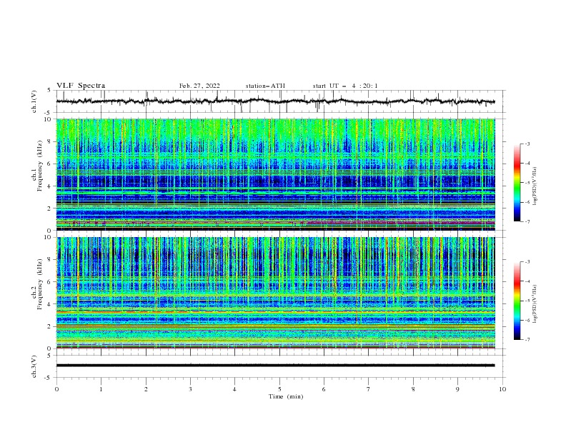This screenshot has height=437, width=566.
Task: Click the '-3' label on upper colorbar
Action: coord(527,144)
